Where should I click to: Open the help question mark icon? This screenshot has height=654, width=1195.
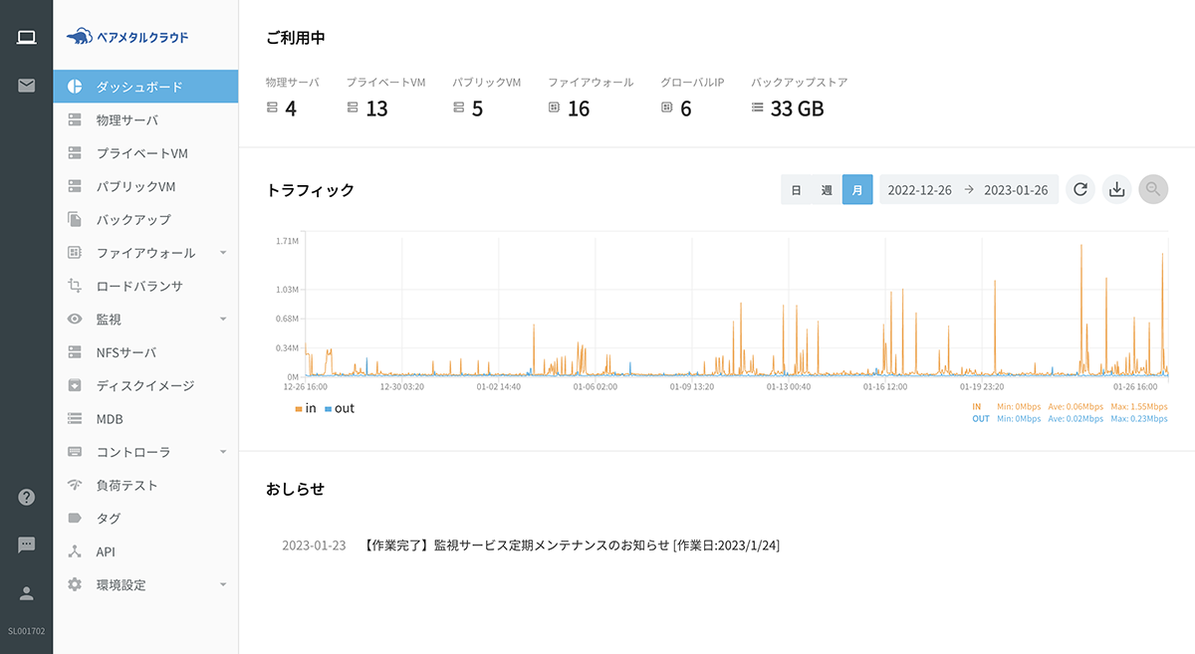tap(27, 496)
